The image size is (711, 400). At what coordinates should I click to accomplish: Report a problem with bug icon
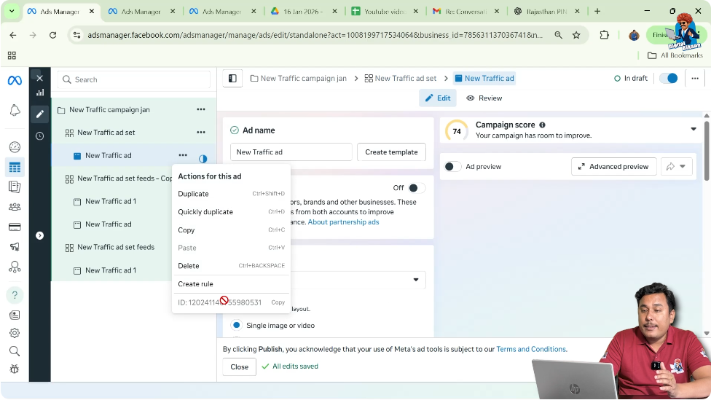pos(15,369)
